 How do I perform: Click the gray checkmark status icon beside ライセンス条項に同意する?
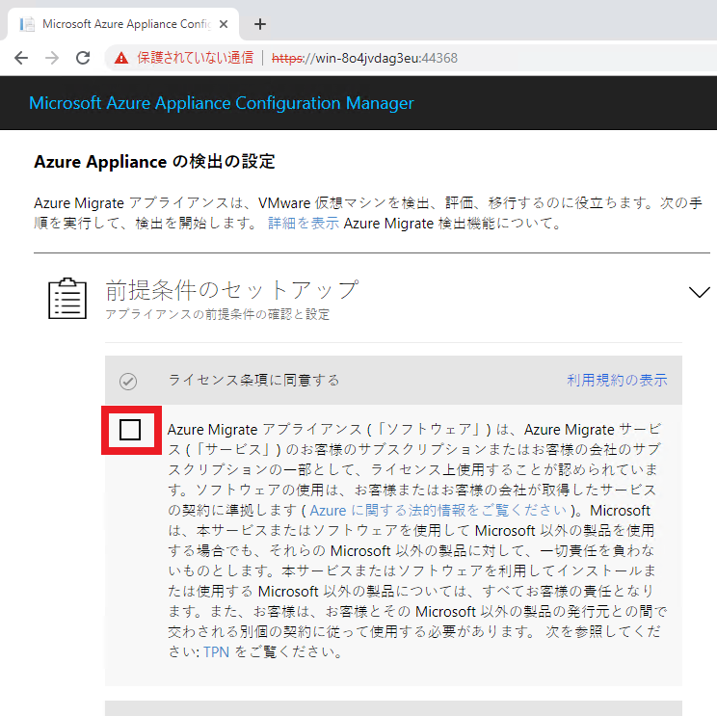pyautogui.click(x=128, y=381)
